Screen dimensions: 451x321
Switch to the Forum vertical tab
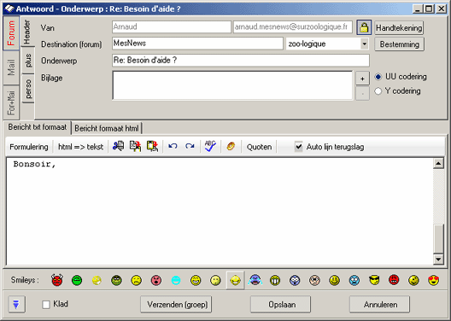pos(11,33)
